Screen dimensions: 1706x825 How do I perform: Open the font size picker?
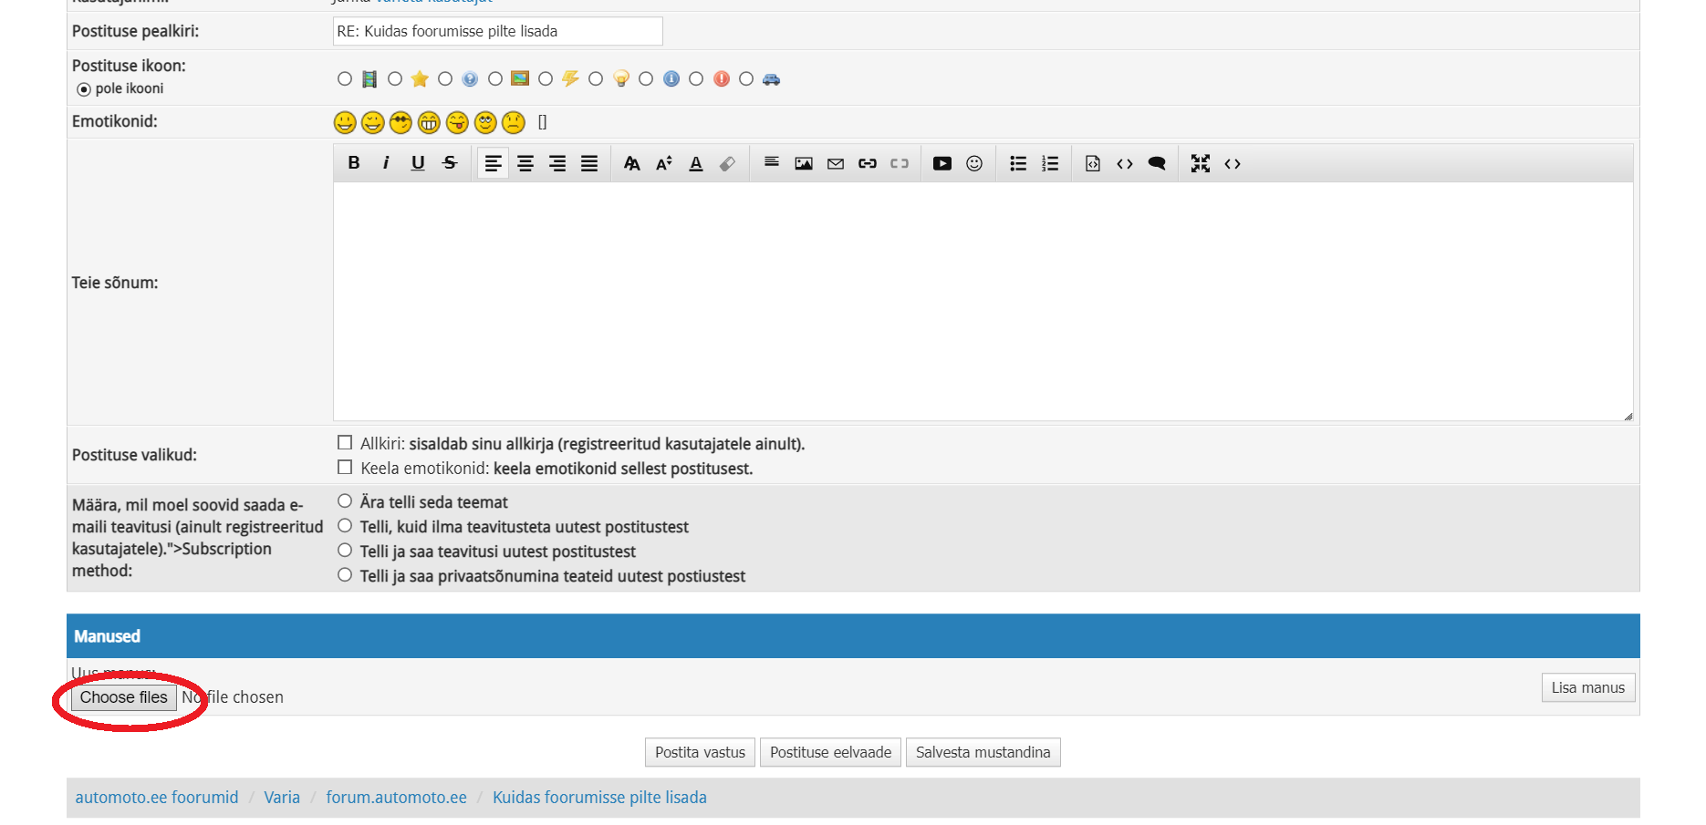pyautogui.click(x=664, y=163)
